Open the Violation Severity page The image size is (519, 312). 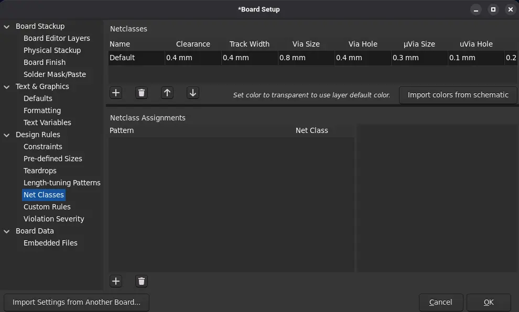[x=53, y=219]
